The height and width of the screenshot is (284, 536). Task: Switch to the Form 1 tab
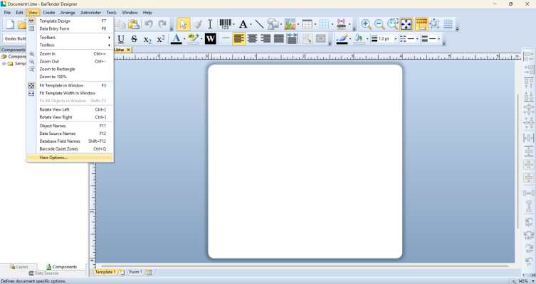[135, 272]
